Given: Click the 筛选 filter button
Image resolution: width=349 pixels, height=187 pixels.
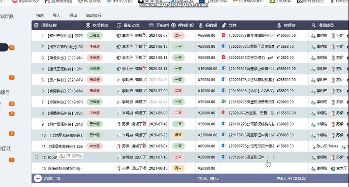Looking at the screenshot, I should point(40,15).
